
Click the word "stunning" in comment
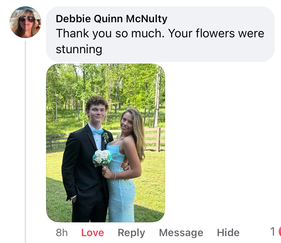pyautogui.click(x=79, y=49)
